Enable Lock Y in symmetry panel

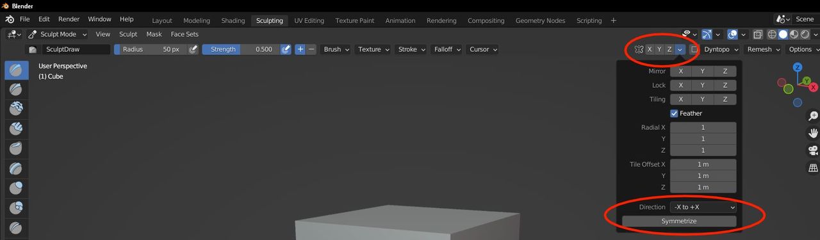tap(703, 86)
